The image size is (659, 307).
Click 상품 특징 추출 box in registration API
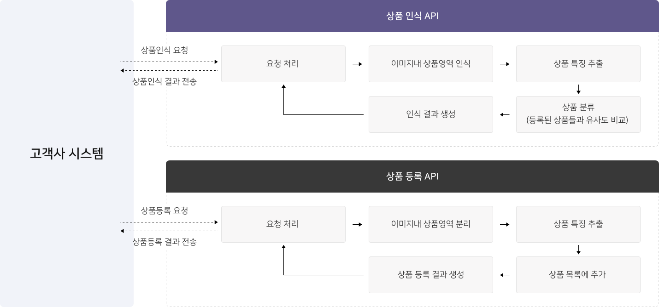(578, 224)
